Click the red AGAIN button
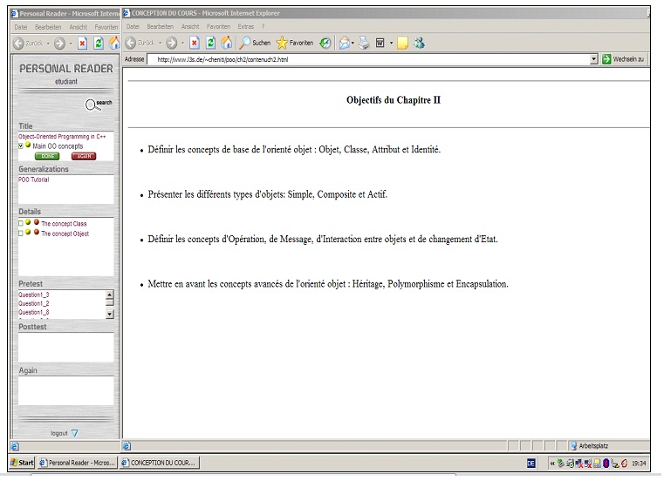 point(84,156)
